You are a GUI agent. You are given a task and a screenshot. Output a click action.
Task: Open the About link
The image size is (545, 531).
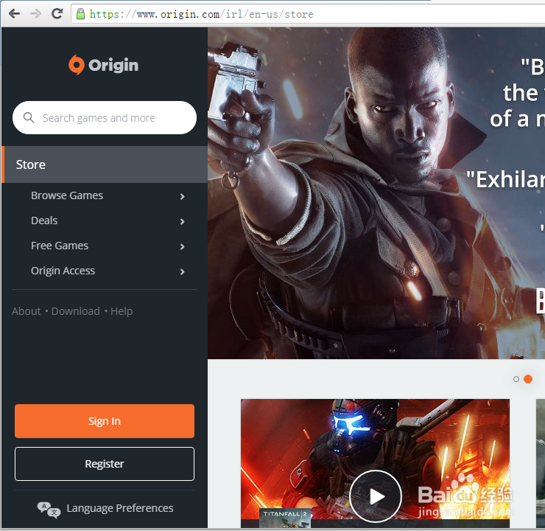coord(27,311)
